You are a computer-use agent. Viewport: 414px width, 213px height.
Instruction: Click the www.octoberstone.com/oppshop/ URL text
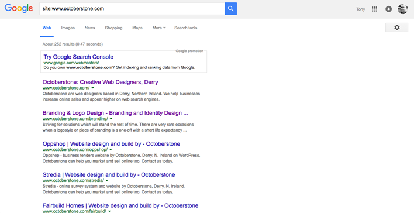click(x=75, y=150)
